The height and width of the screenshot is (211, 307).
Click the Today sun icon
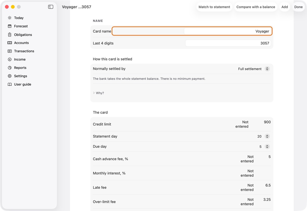click(10, 18)
